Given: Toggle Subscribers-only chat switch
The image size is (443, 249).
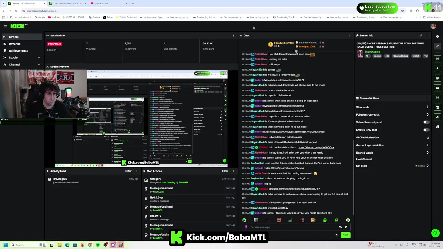Looking at the screenshot, I should click(x=426, y=122).
